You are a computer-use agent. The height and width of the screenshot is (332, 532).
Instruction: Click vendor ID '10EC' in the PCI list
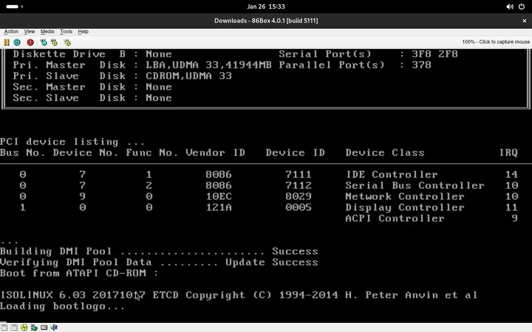[219, 196]
